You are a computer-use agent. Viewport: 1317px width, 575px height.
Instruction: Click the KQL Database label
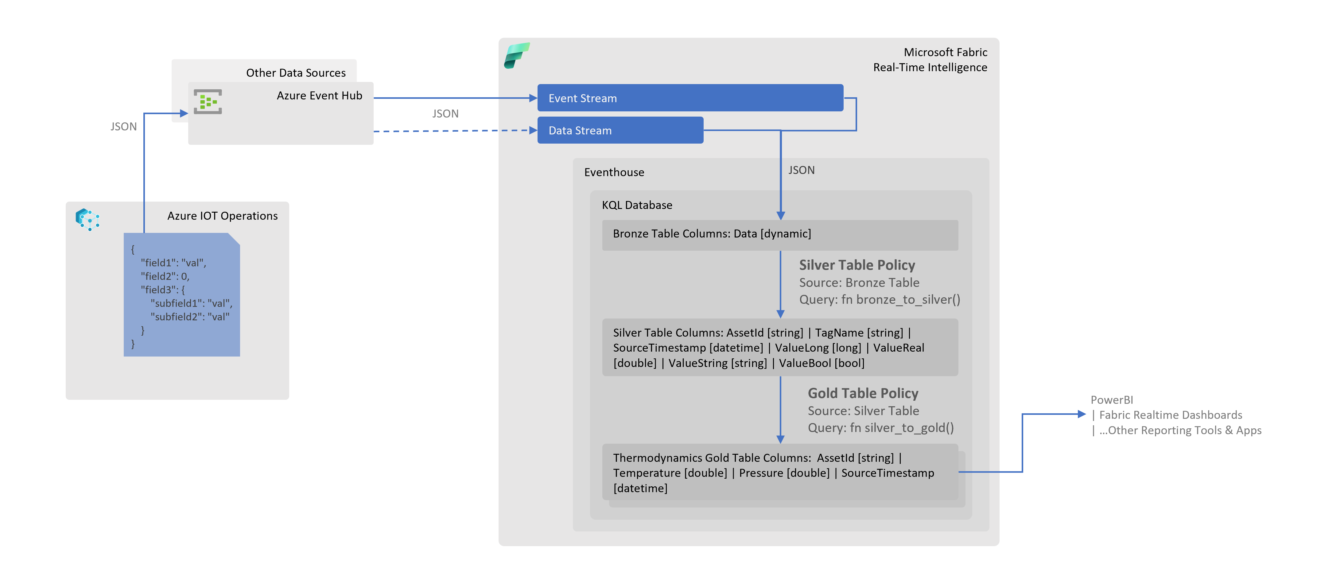[x=636, y=205]
